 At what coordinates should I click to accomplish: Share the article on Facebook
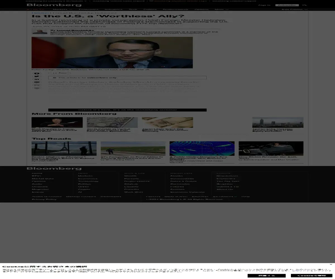tap(37, 73)
